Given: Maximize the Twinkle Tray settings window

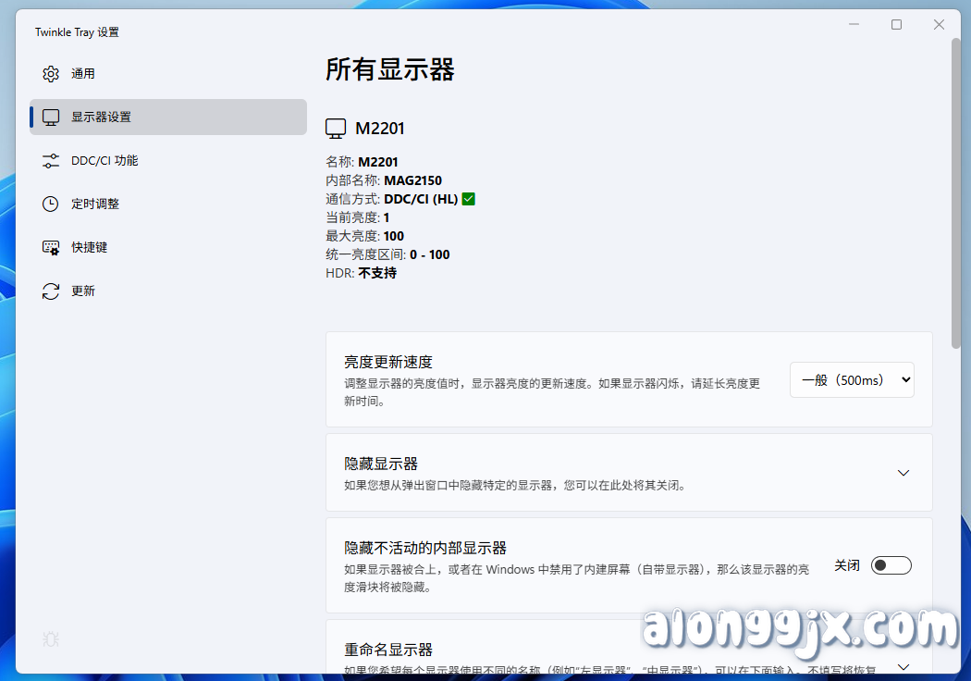Looking at the screenshot, I should (x=896, y=25).
